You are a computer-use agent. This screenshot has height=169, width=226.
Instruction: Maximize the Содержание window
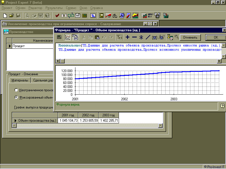150,24
